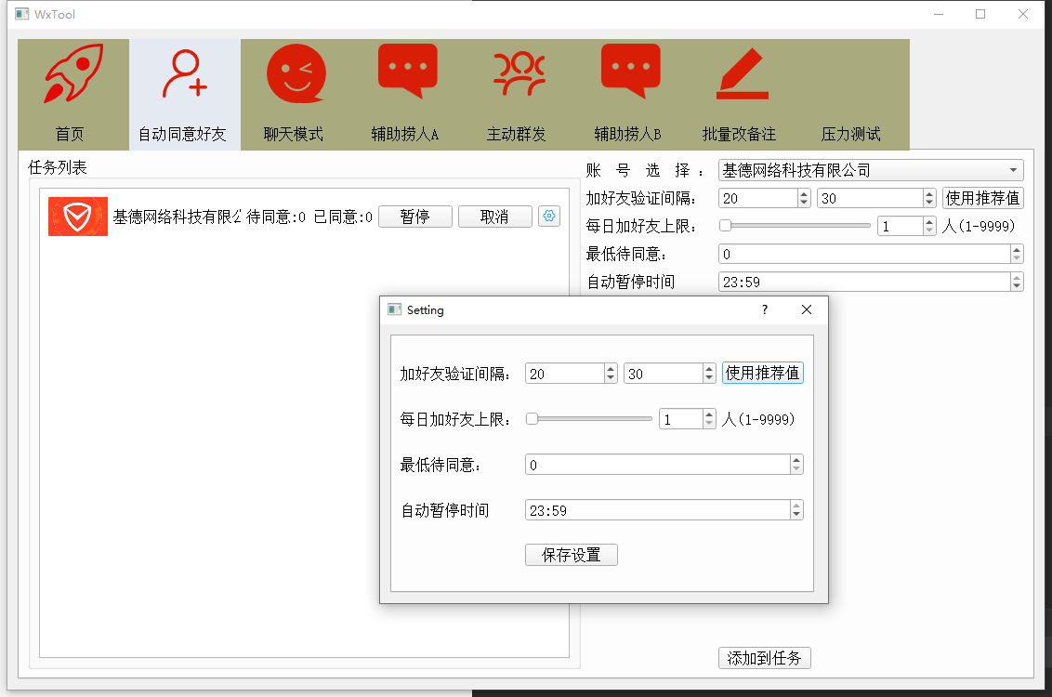Open 辅助捞人B speech bubble icon
The width and height of the screenshot is (1052, 697).
[x=630, y=72]
